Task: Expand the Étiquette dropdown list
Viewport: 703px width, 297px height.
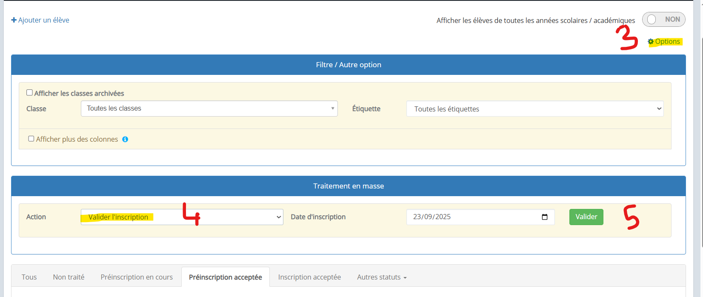Action: pyautogui.click(x=534, y=109)
